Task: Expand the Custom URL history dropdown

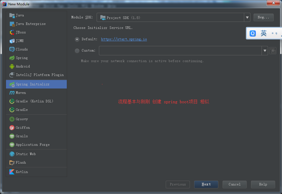Action: [x=265, y=50]
